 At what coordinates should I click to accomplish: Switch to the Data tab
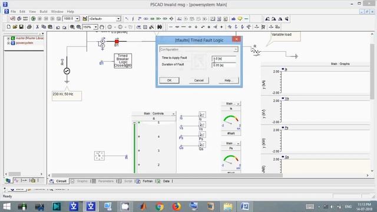(164, 181)
